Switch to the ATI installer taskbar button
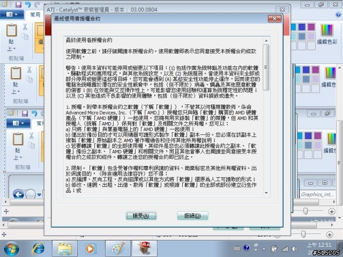Viewport: 343px width, 257px height. [x=144, y=248]
